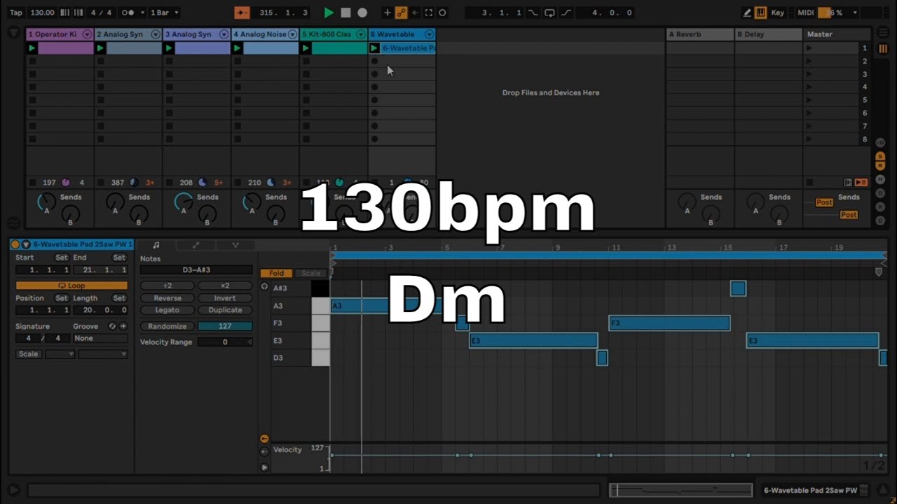
Task: Select the B Delay return track header
Action: tap(768, 34)
